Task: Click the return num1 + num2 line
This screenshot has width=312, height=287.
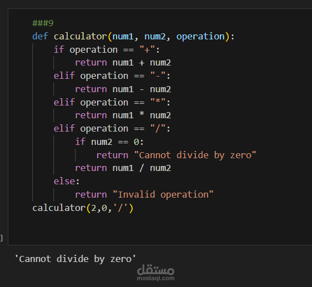Action: (x=123, y=63)
